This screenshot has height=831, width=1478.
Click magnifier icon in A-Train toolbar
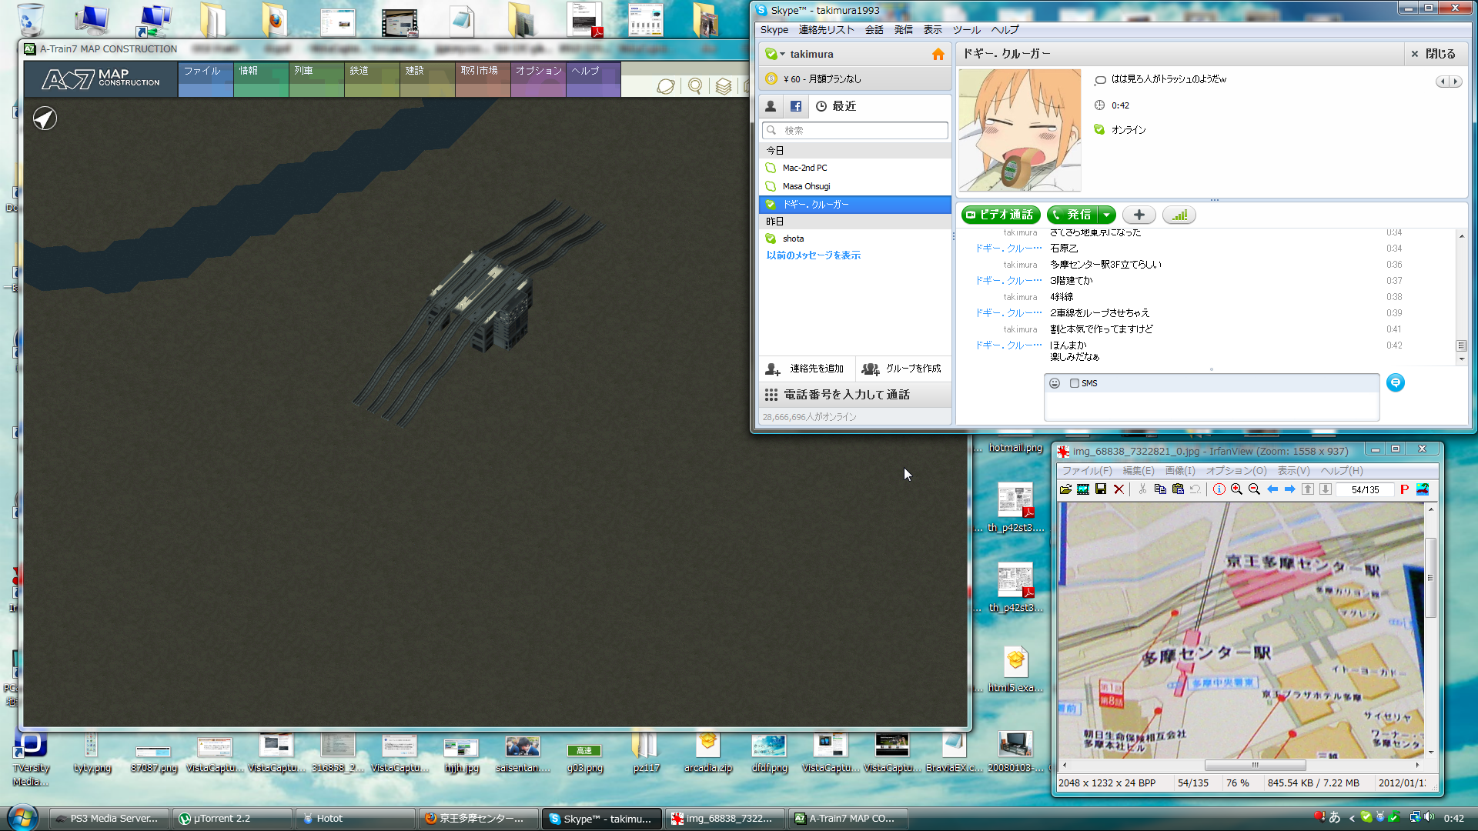click(x=695, y=86)
